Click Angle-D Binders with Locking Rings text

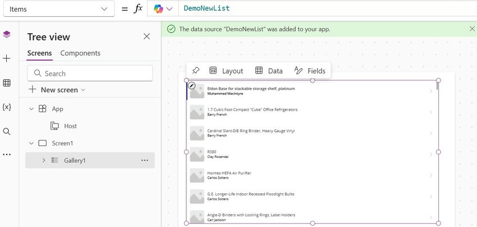click(251, 215)
